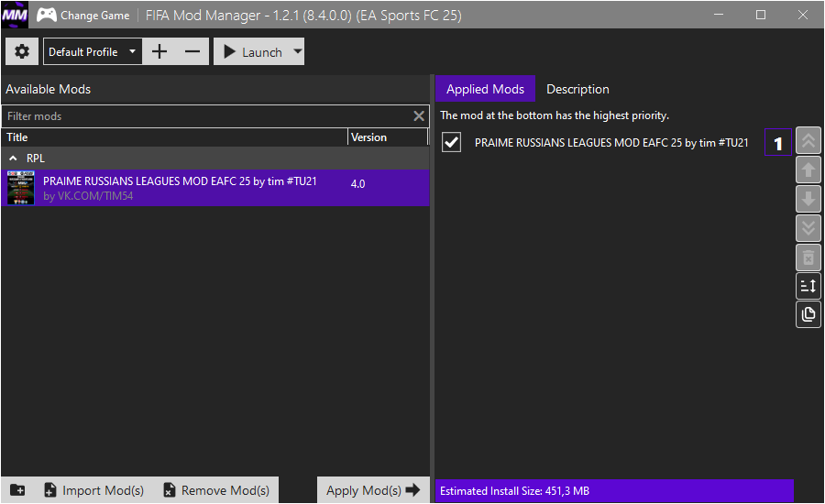Click the Apply Mod(s) button
825x504 pixels.
click(x=373, y=490)
